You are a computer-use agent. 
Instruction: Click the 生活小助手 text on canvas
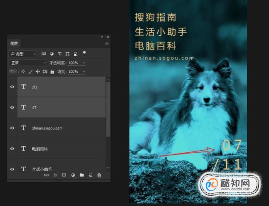161,32
